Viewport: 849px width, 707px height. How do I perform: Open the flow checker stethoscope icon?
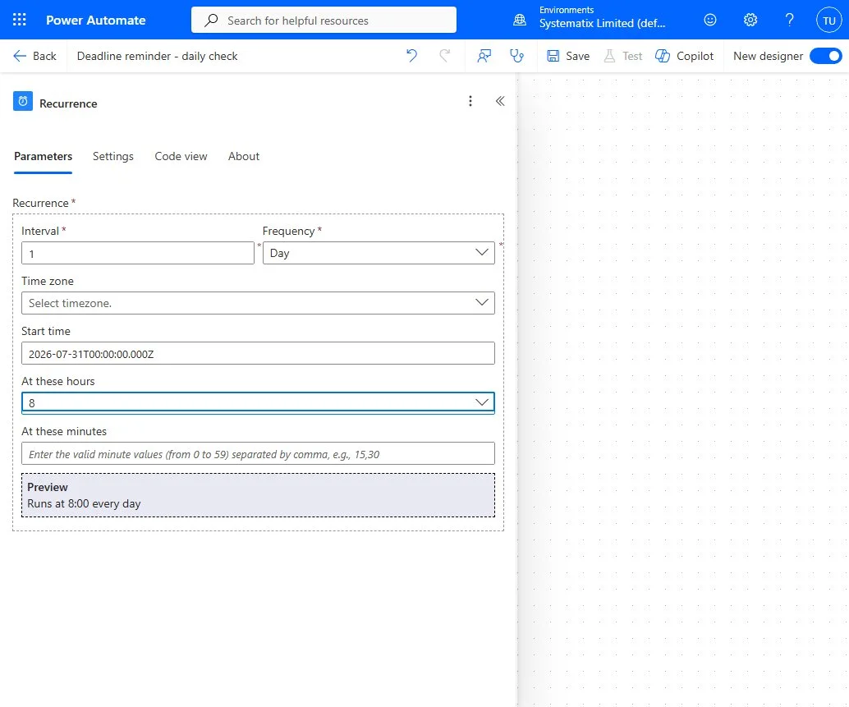point(517,56)
